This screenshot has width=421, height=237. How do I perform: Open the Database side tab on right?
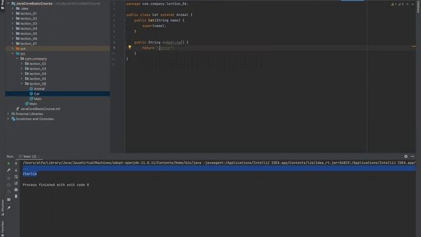point(418,7)
